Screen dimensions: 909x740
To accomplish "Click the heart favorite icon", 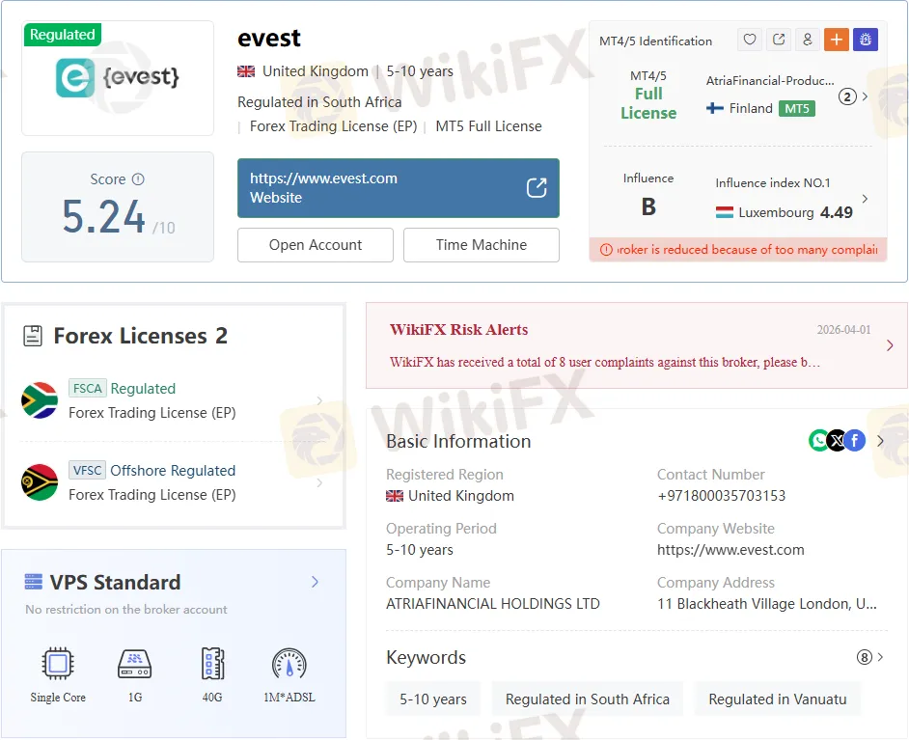I will (750, 40).
